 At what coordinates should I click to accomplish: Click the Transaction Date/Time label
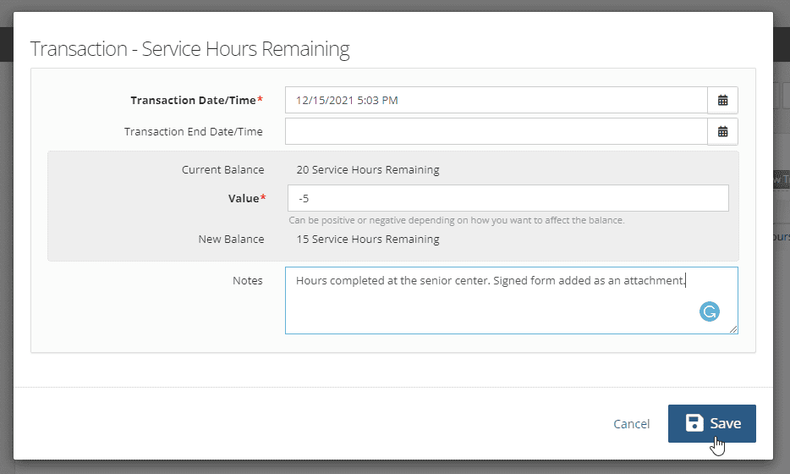click(194, 100)
